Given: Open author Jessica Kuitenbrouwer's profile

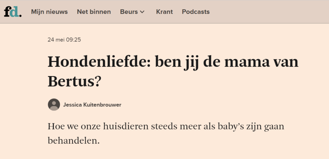Looking at the screenshot, I should pyautogui.click(x=92, y=105).
